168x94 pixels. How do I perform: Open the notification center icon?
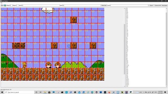tap(165, 92)
